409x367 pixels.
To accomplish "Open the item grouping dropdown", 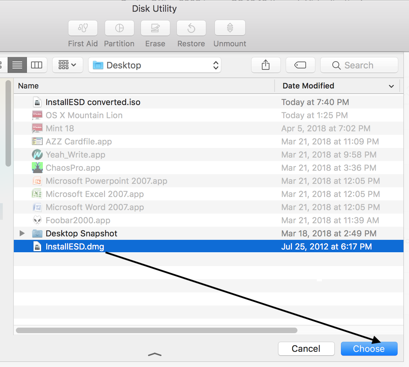I will tap(68, 65).
